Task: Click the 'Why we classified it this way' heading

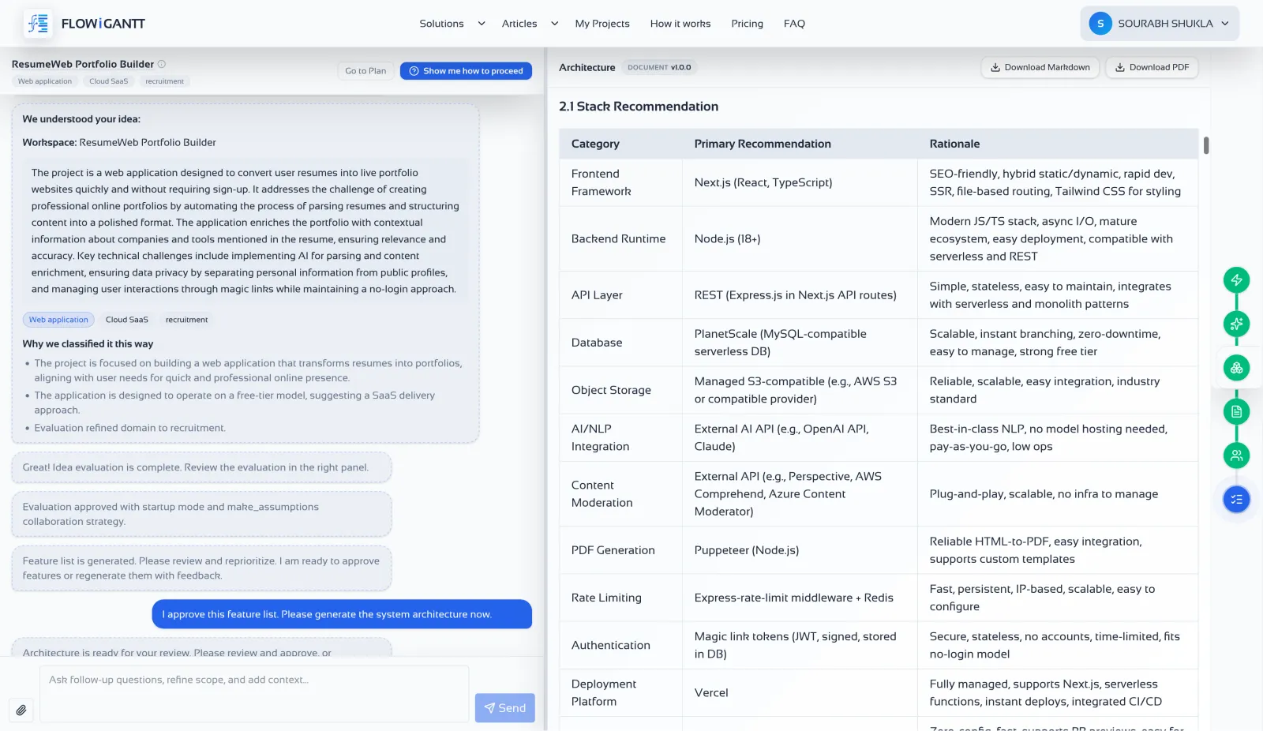Action: point(88,344)
